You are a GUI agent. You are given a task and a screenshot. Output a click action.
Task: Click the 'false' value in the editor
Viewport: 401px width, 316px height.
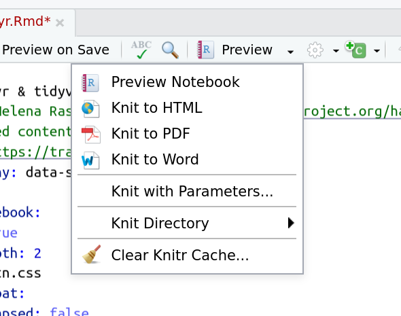pyautogui.click(x=69, y=312)
